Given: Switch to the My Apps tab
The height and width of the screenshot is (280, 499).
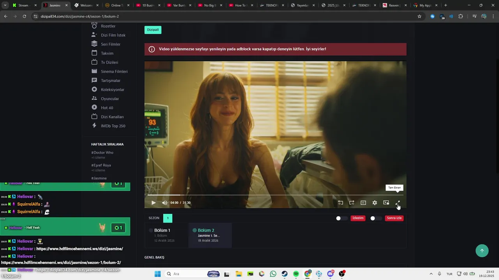Looking at the screenshot, I should point(425,5).
